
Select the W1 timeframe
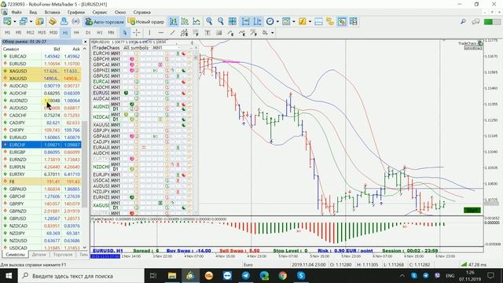[x=100, y=33]
